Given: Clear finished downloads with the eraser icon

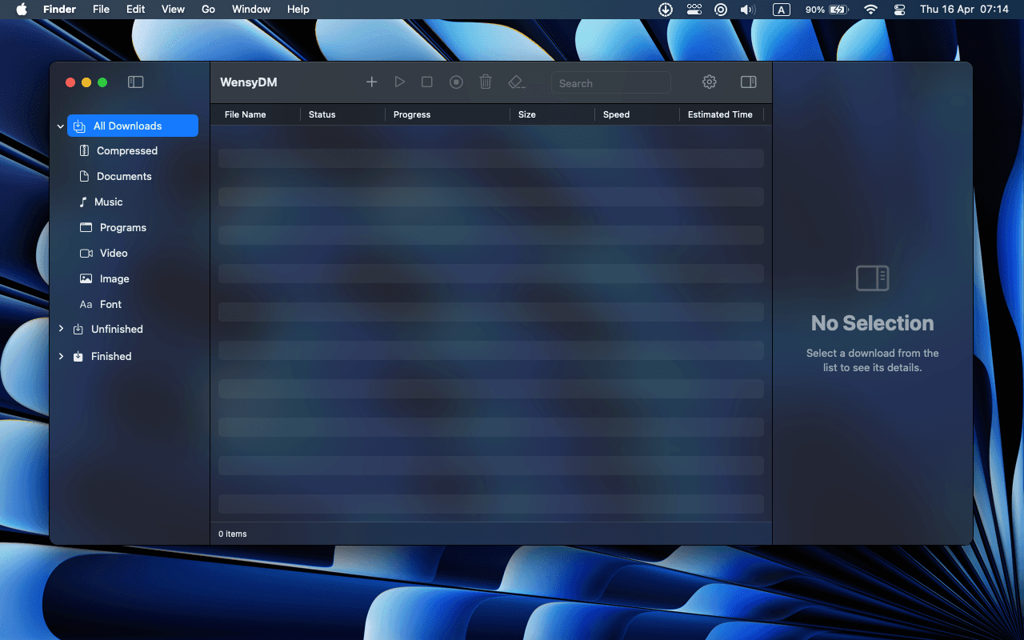Looking at the screenshot, I should 515,82.
